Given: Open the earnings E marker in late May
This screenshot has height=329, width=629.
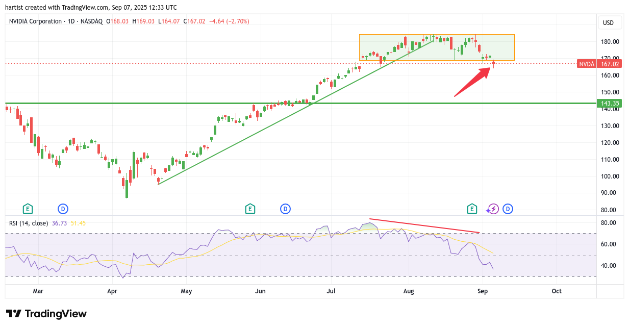Looking at the screenshot, I should point(250,209).
